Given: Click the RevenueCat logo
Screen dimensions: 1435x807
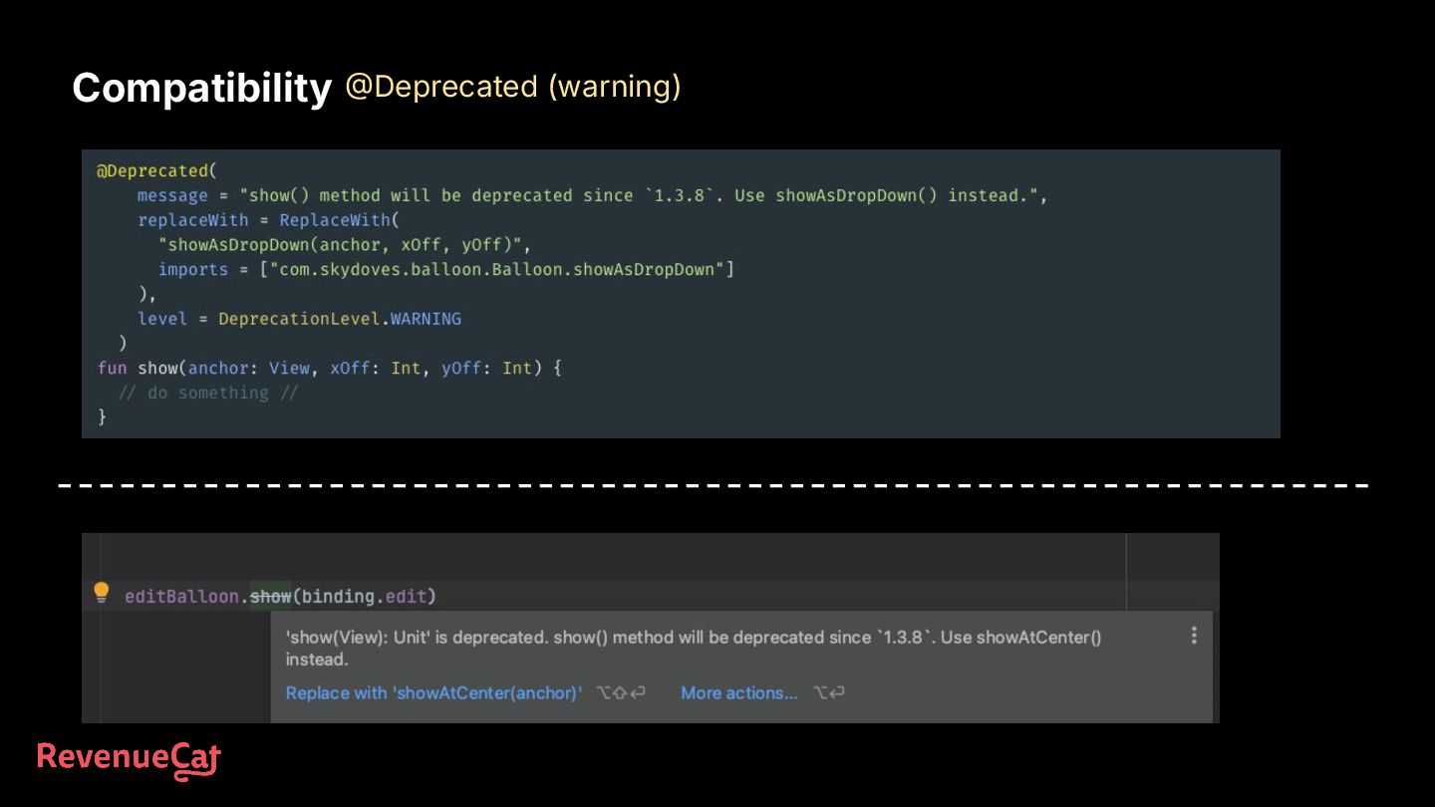Looking at the screenshot, I should (x=129, y=759).
